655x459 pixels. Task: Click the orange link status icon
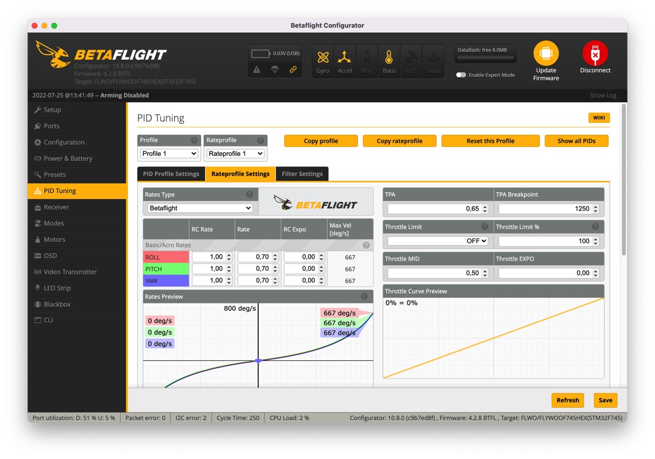(293, 69)
